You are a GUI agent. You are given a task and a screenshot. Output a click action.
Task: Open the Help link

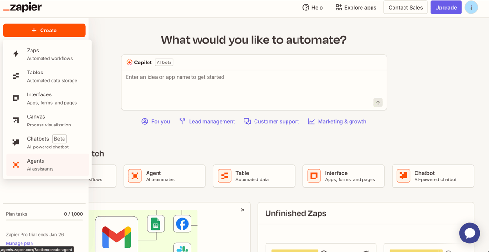click(313, 8)
